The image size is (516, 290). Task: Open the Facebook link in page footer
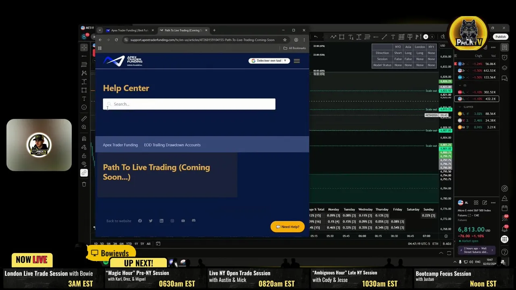tap(140, 221)
